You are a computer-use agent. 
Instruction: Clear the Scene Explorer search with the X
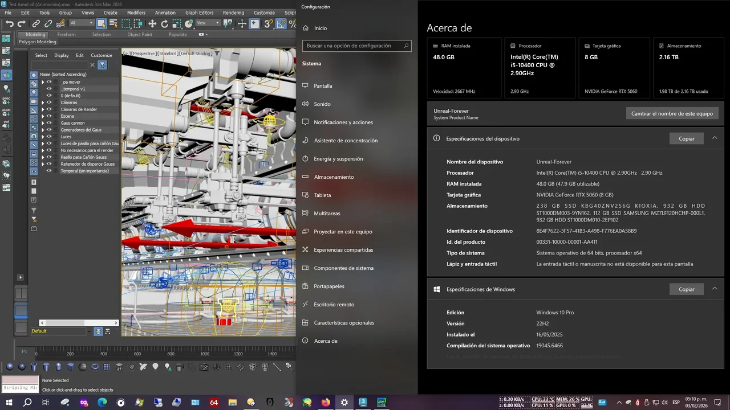92,65
